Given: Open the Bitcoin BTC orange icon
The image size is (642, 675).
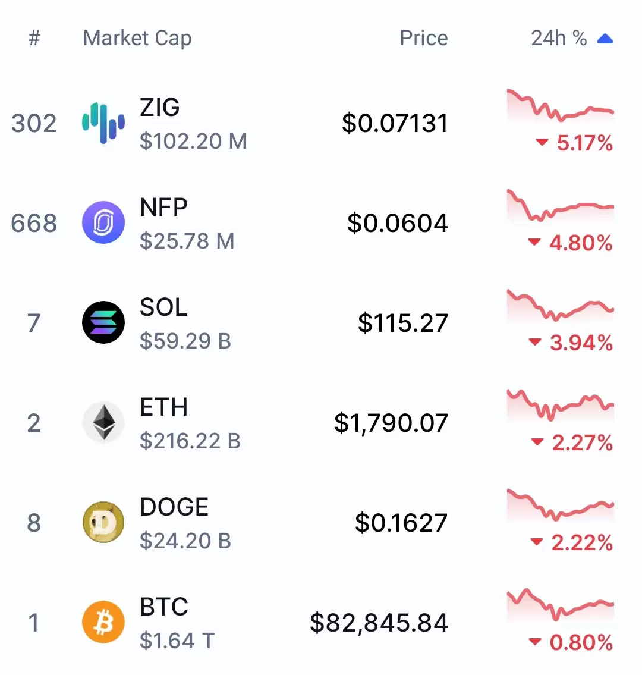Looking at the screenshot, I should pos(103,622).
